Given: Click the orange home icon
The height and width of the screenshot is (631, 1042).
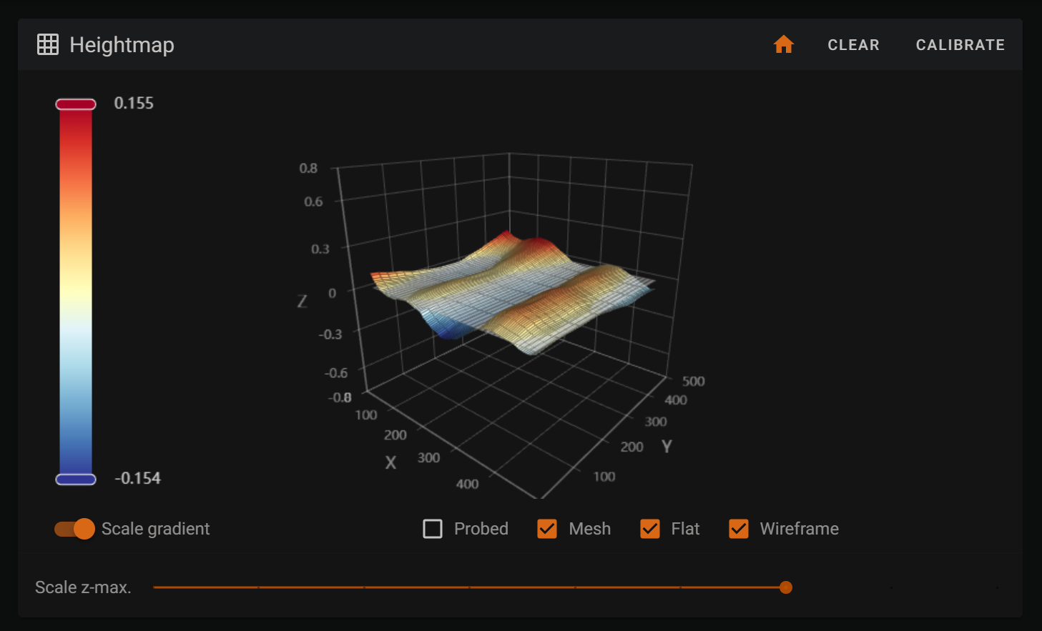Looking at the screenshot, I should 783,45.
